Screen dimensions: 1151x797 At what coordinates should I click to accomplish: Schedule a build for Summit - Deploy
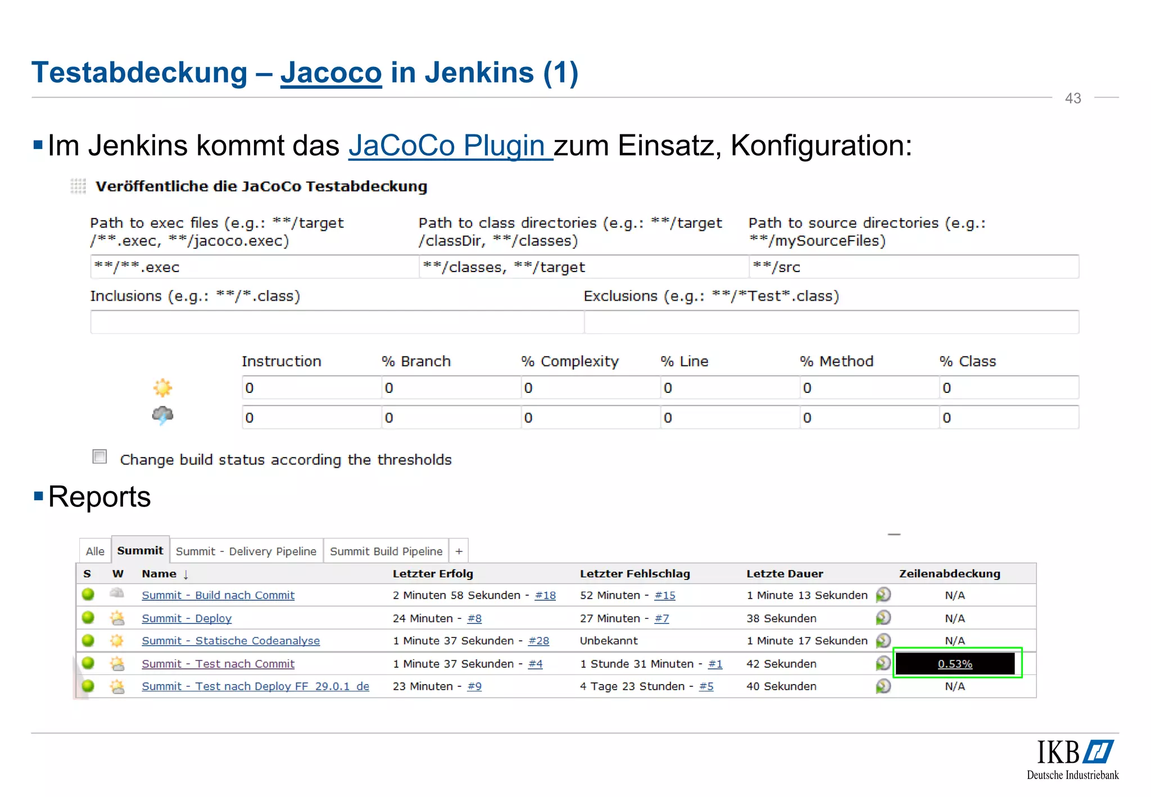point(883,618)
